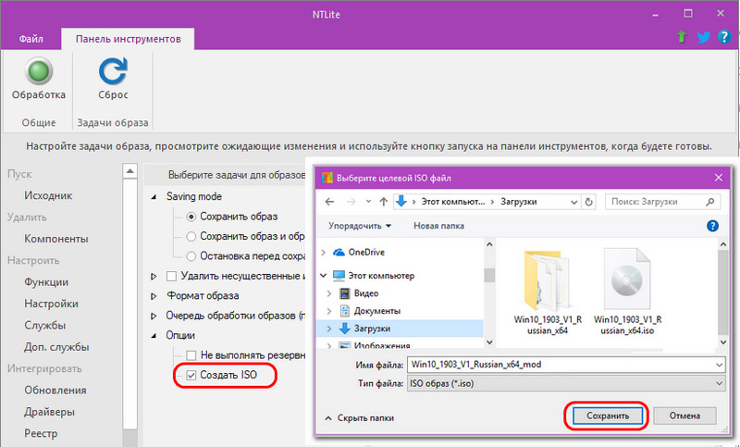The width and height of the screenshot is (740, 447).
Task: Open Настройки in the sidebar
Action: [x=51, y=304]
